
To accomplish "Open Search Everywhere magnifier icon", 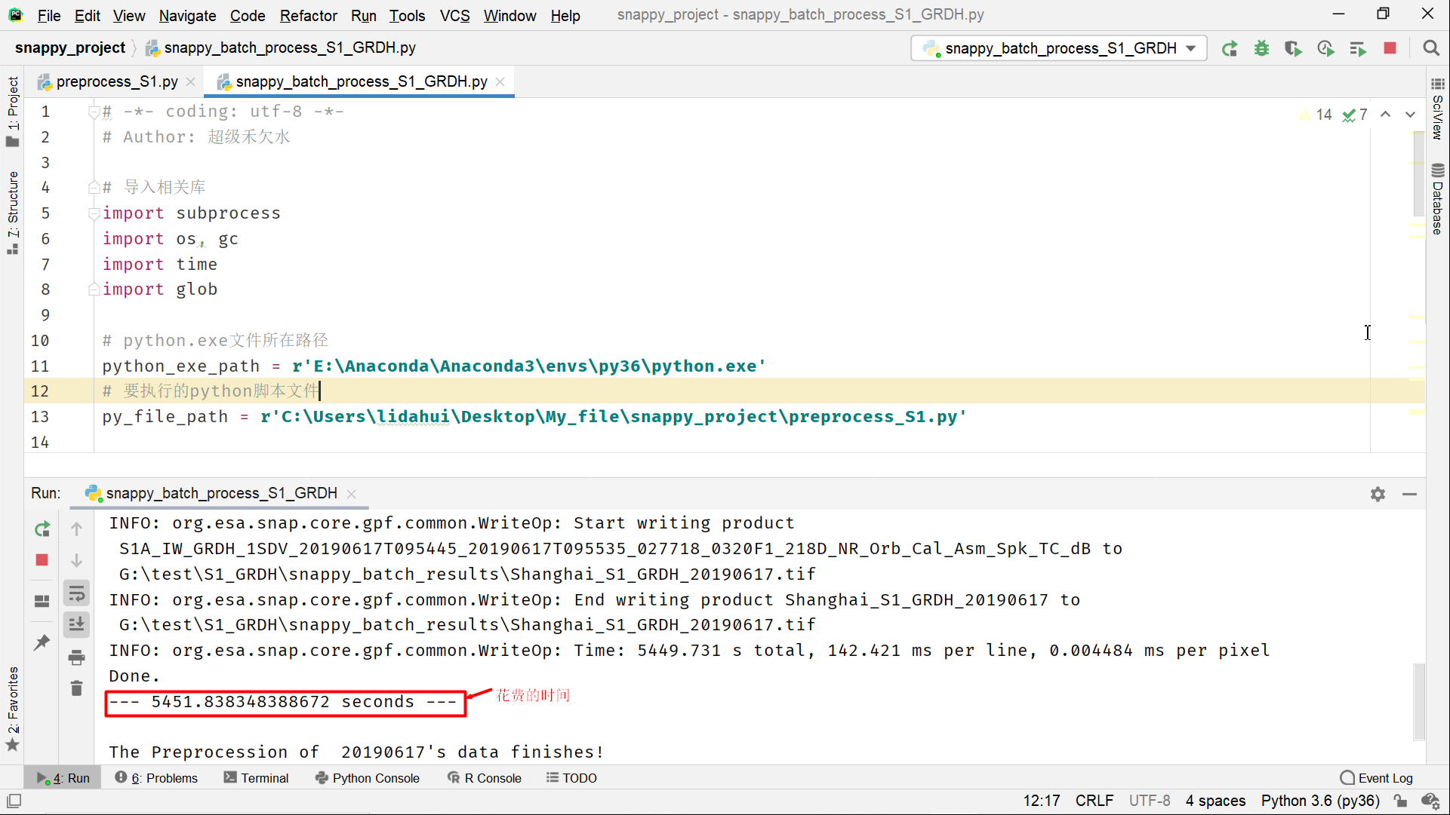I will [1430, 48].
